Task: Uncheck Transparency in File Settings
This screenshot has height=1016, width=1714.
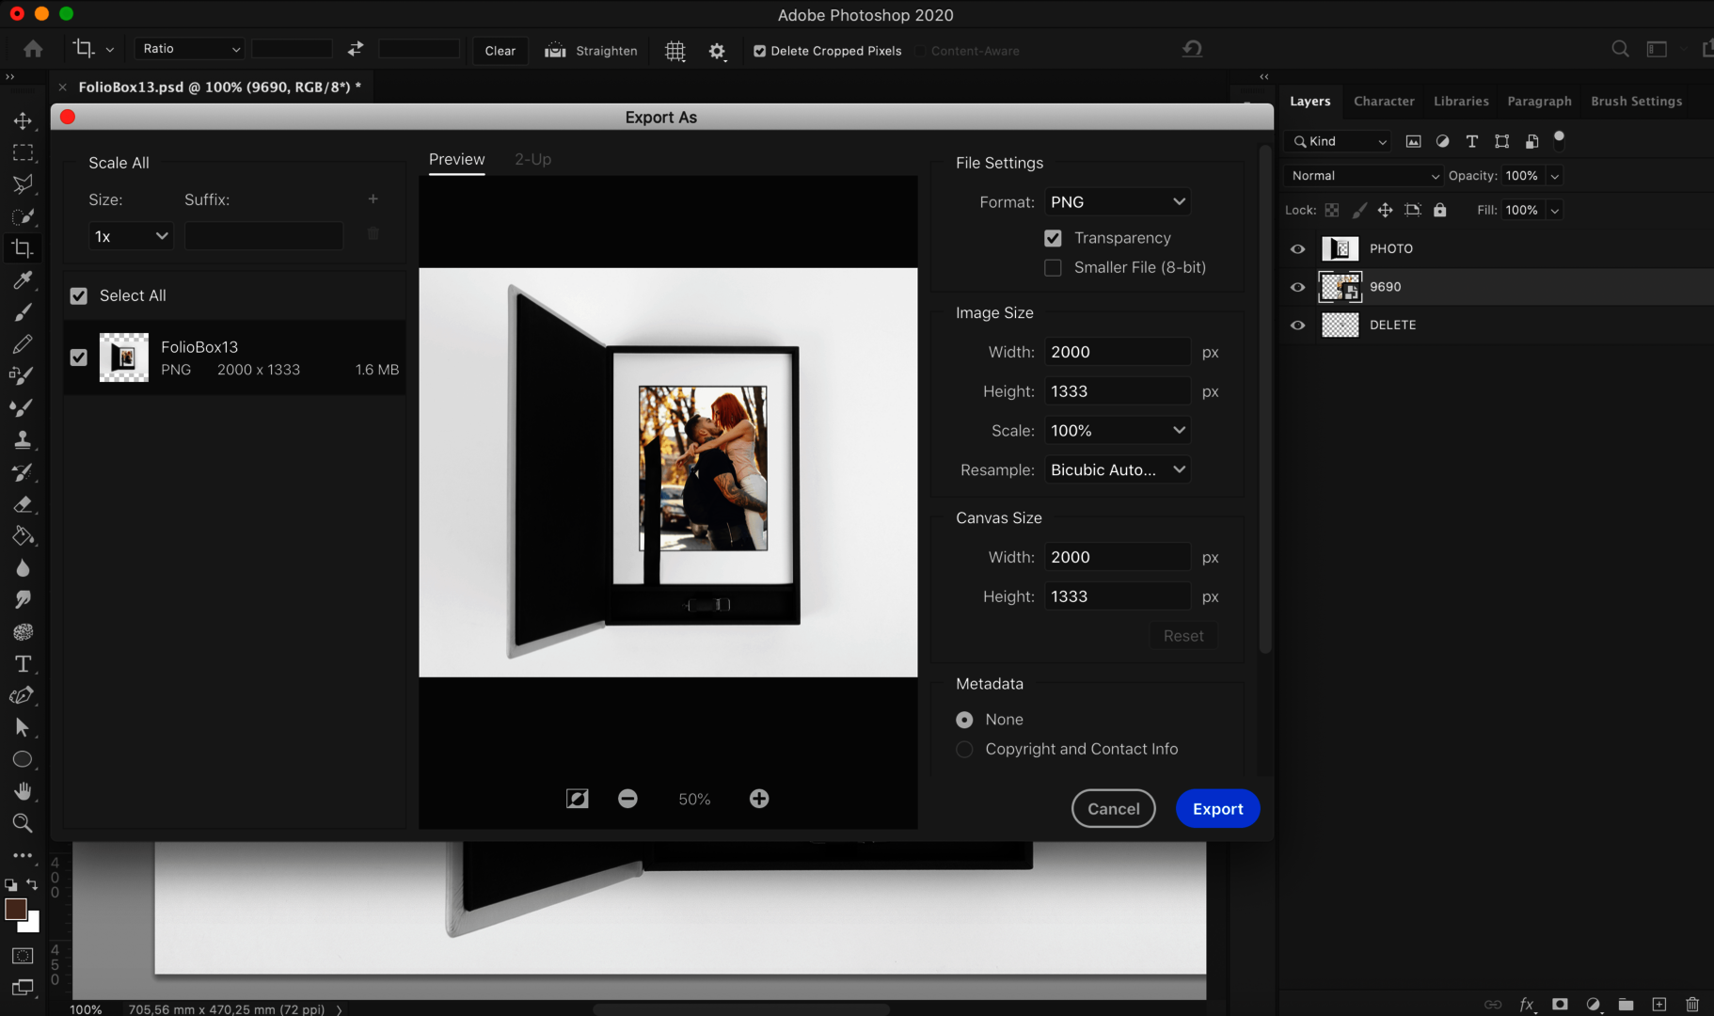Action: [x=1052, y=237]
